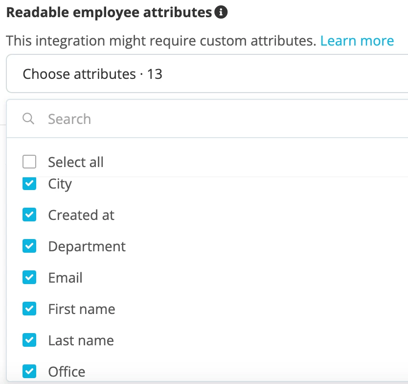Uncheck the City checkbox

29,184
